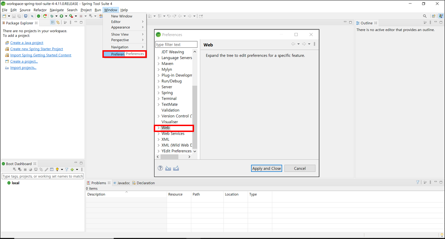Click Import projects link
This screenshot has width=445, height=239.
(23, 68)
